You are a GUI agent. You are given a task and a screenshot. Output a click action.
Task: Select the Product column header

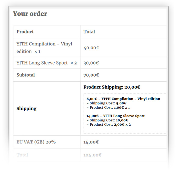click(25, 32)
